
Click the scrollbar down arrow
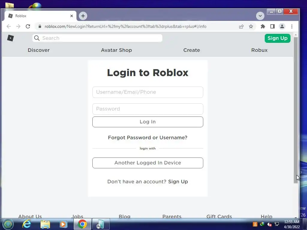[x=296, y=217]
